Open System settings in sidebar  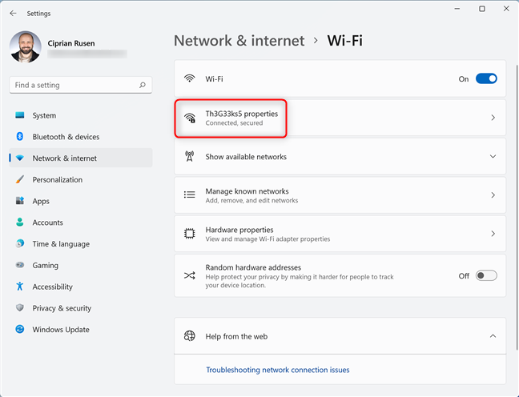point(80,115)
